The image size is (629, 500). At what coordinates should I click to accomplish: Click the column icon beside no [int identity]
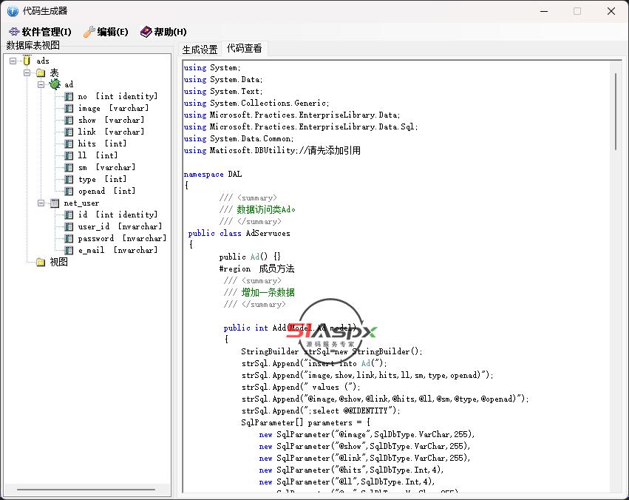point(69,96)
